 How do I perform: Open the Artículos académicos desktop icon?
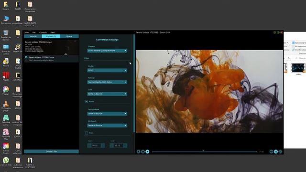[x=18, y=163]
